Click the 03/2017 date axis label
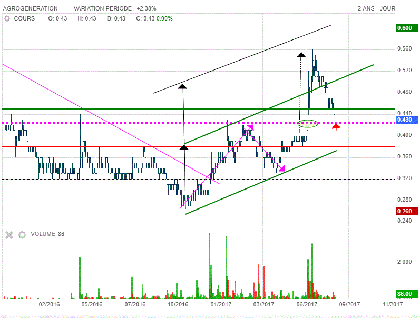The width and height of the screenshot is (420, 318). point(263,304)
